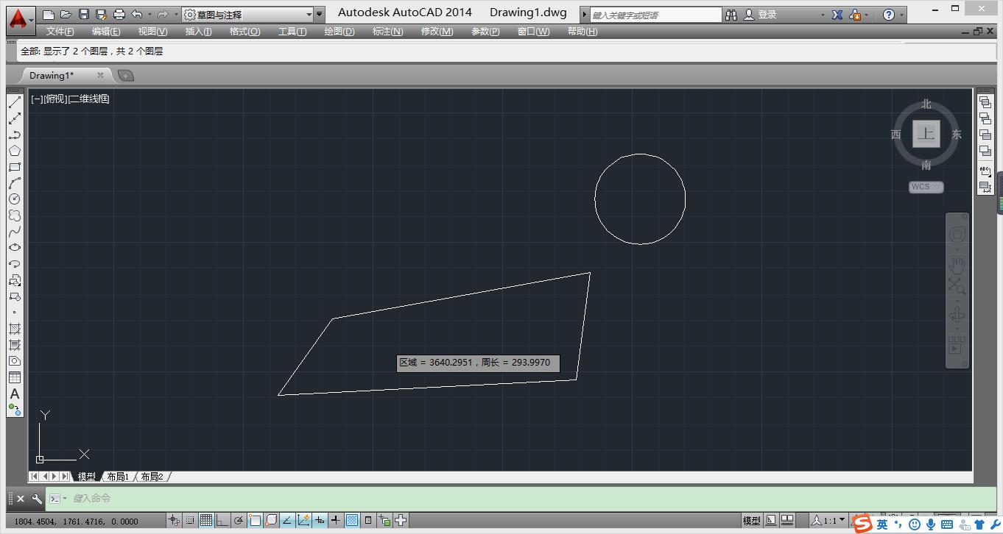
Task: Select the Revision Cloud tool
Action: coord(15,216)
